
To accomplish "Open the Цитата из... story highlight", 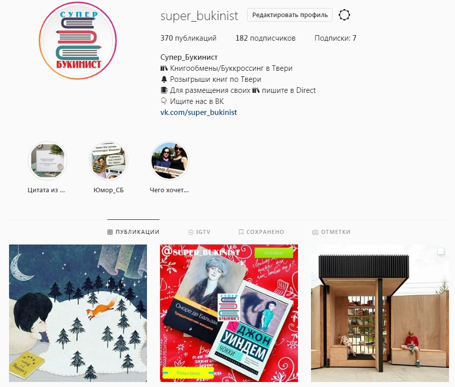I will [x=47, y=161].
